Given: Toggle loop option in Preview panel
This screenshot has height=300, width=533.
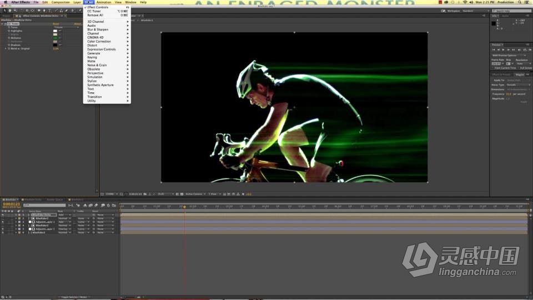Looking at the screenshot, I should coord(525,49).
